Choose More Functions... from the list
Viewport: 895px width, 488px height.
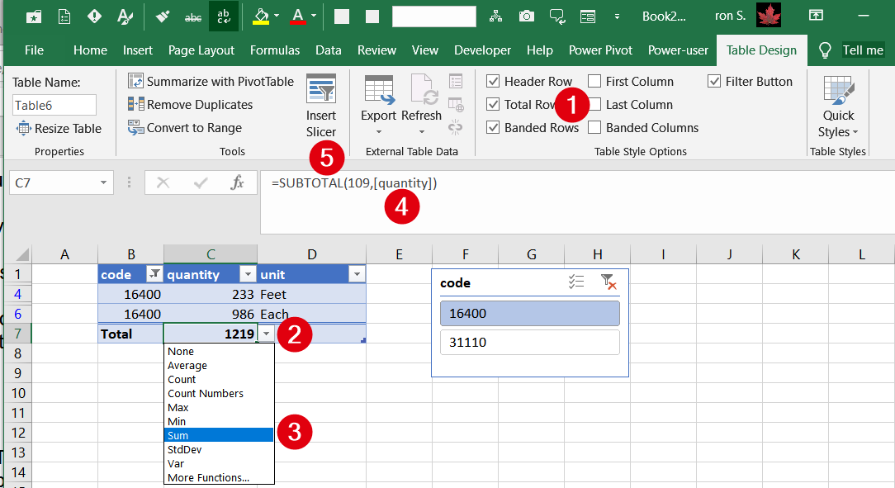pos(219,478)
